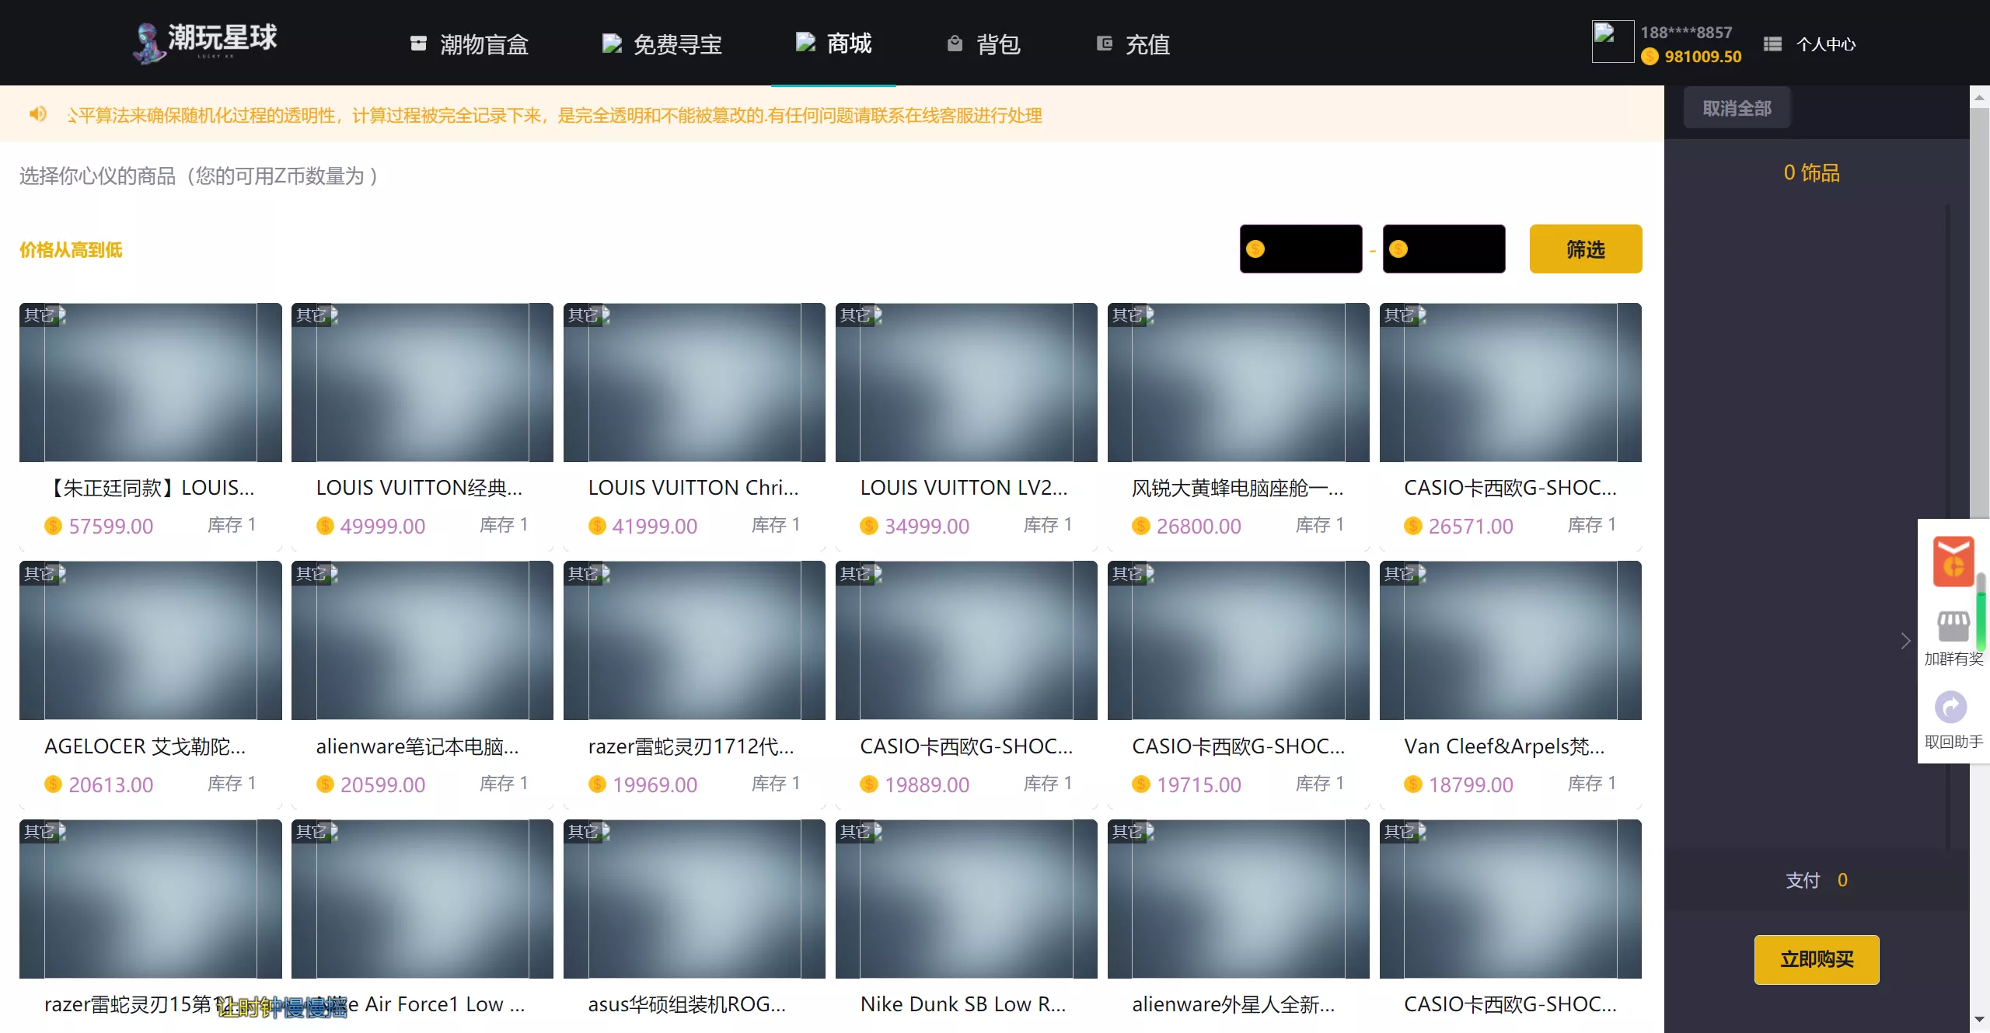Screen dimensions: 1990x1033
Task: Select the 57599.00 LOUIS product thumbnail
Action: click(150, 383)
